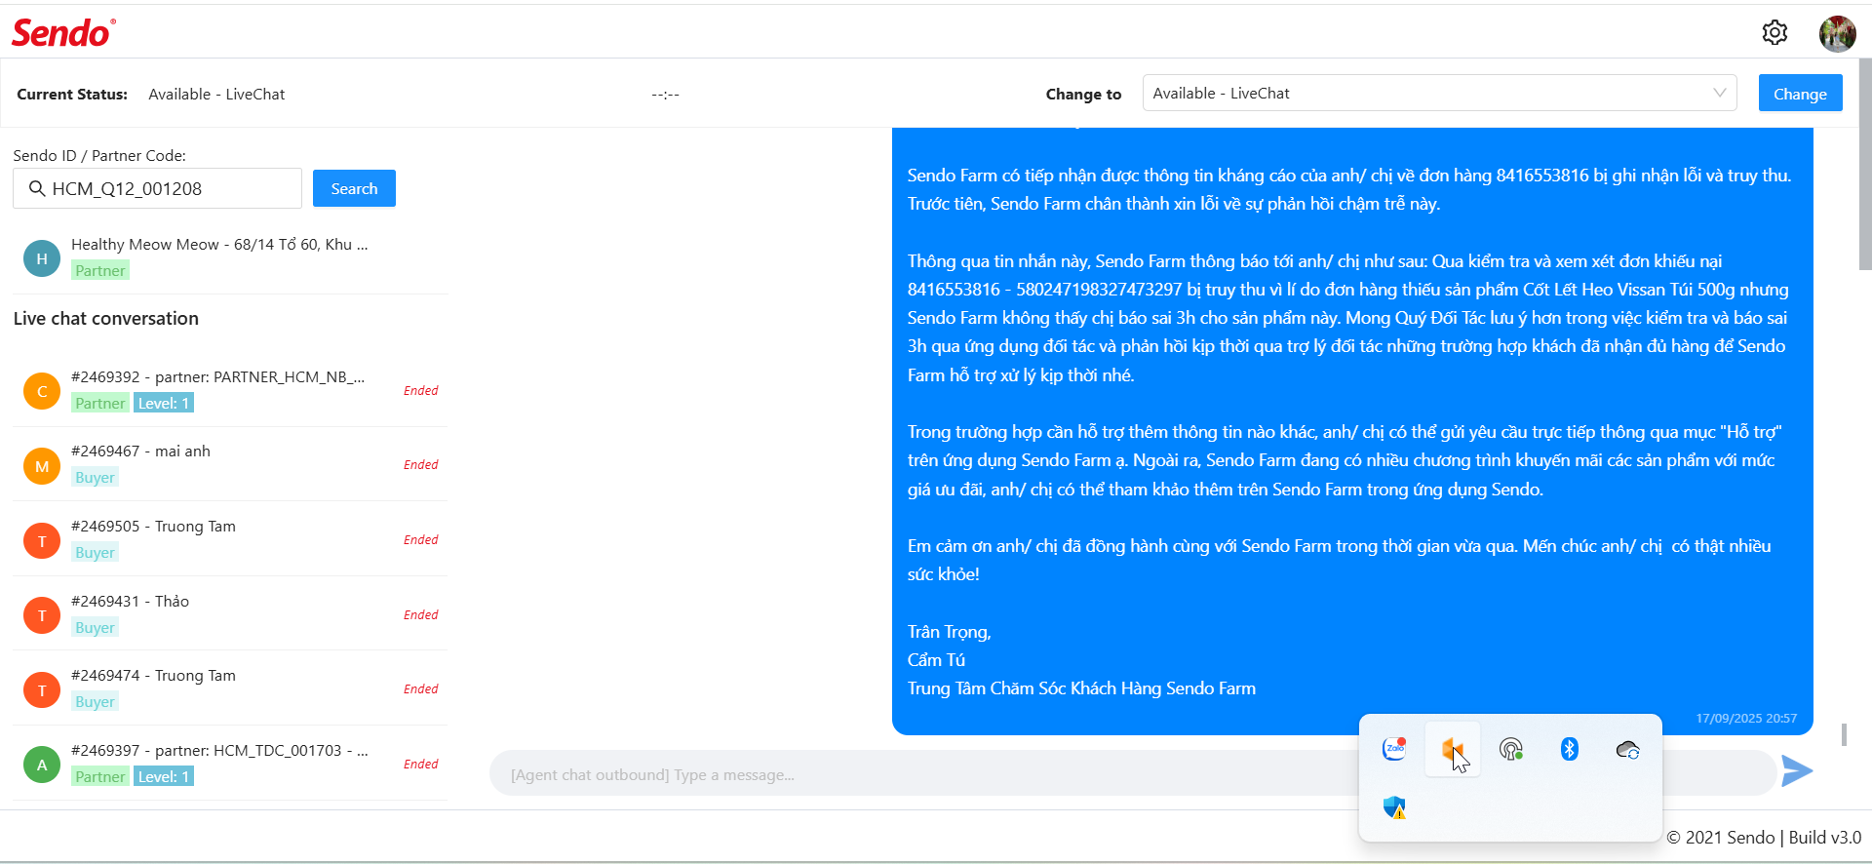Click avatar T of conversation #2469474
Screen dimensions: 1872x864
coord(42,690)
